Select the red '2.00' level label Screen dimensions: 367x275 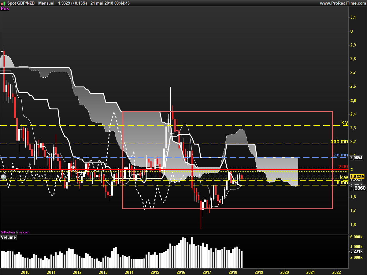[x=343, y=167]
